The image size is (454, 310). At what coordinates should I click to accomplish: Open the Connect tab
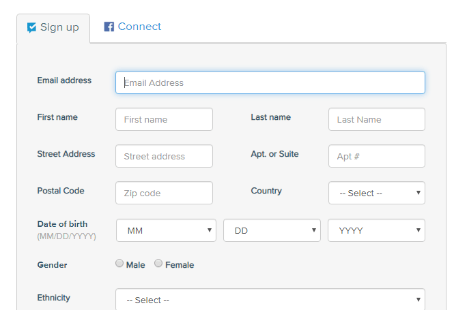(132, 27)
